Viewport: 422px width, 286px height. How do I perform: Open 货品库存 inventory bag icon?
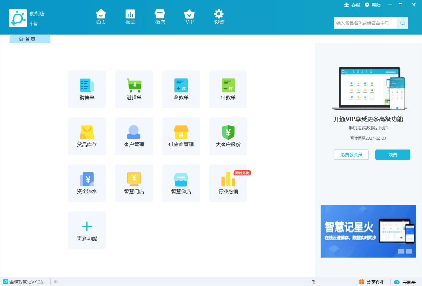tap(87, 133)
